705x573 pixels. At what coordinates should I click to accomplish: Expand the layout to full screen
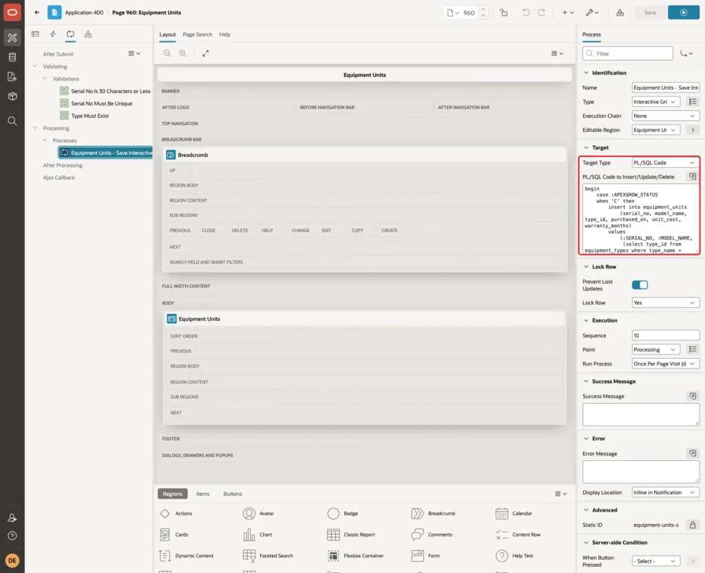pyautogui.click(x=205, y=53)
